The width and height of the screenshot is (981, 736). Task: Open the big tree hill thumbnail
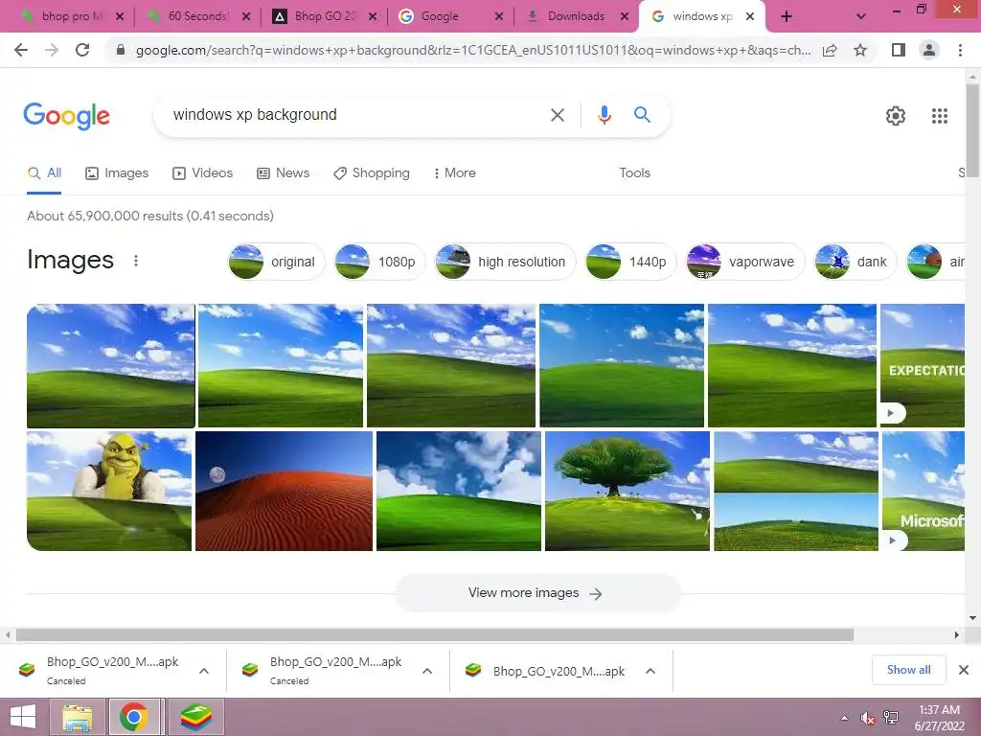click(627, 491)
